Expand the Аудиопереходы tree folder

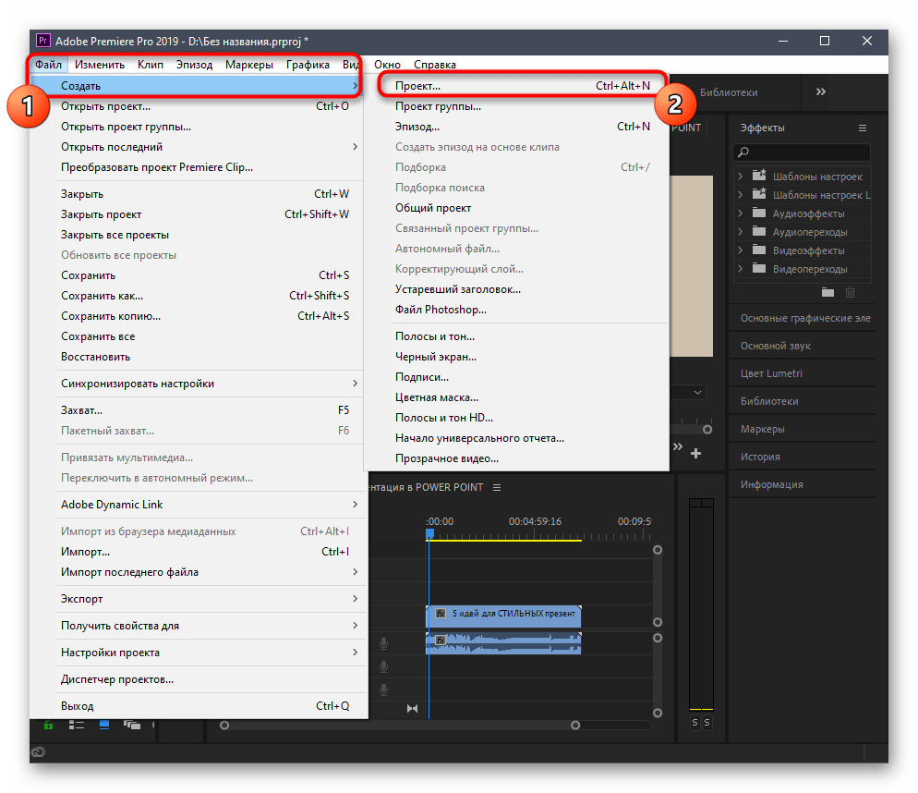(740, 231)
